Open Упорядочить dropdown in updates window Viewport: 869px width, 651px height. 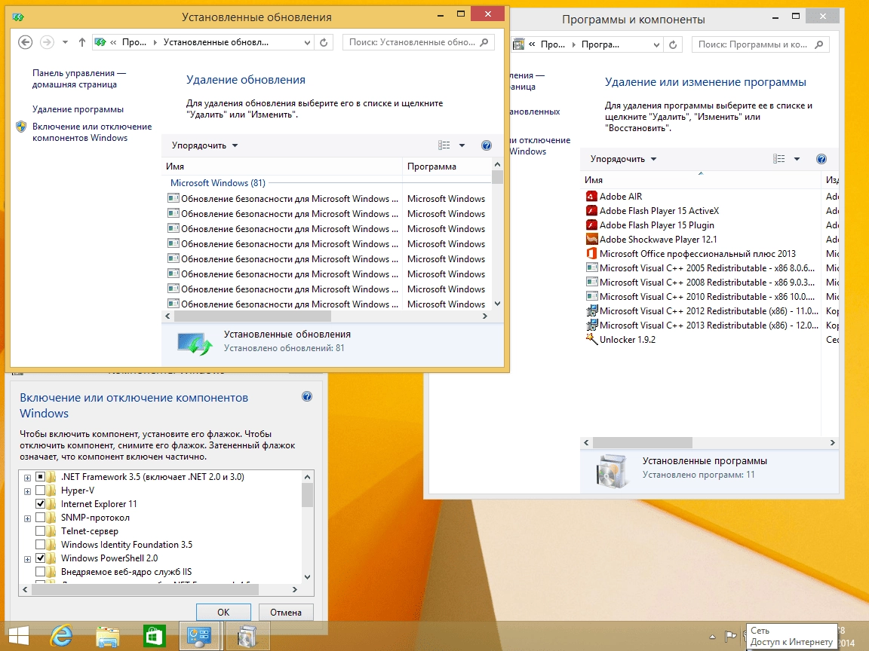click(x=204, y=145)
